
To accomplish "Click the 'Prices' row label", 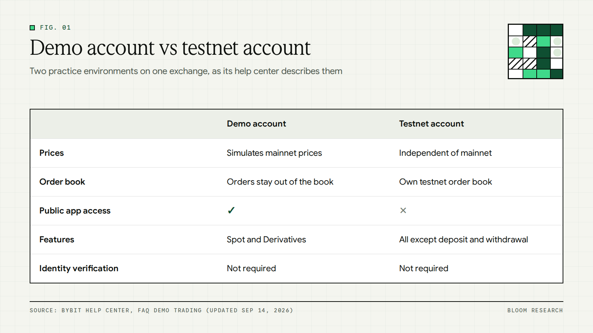I will 52,153.
